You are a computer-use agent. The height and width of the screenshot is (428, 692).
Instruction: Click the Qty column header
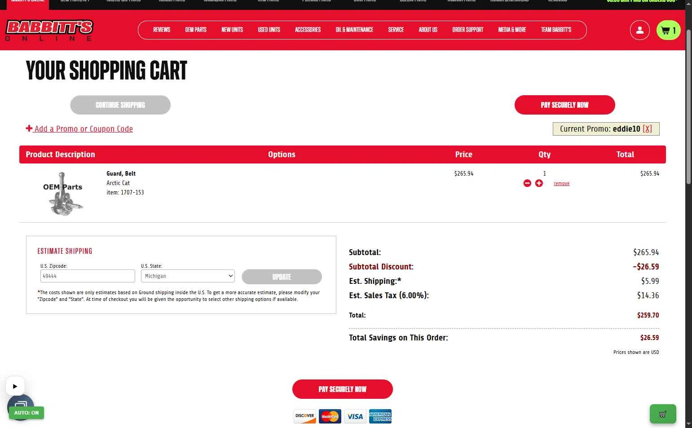click(x=544, y=154)
